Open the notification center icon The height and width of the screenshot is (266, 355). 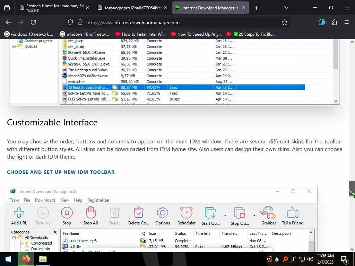(x=344, y=259)
